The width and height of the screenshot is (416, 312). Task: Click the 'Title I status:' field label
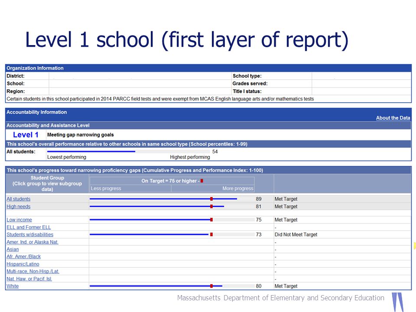[x=247, y=91]
